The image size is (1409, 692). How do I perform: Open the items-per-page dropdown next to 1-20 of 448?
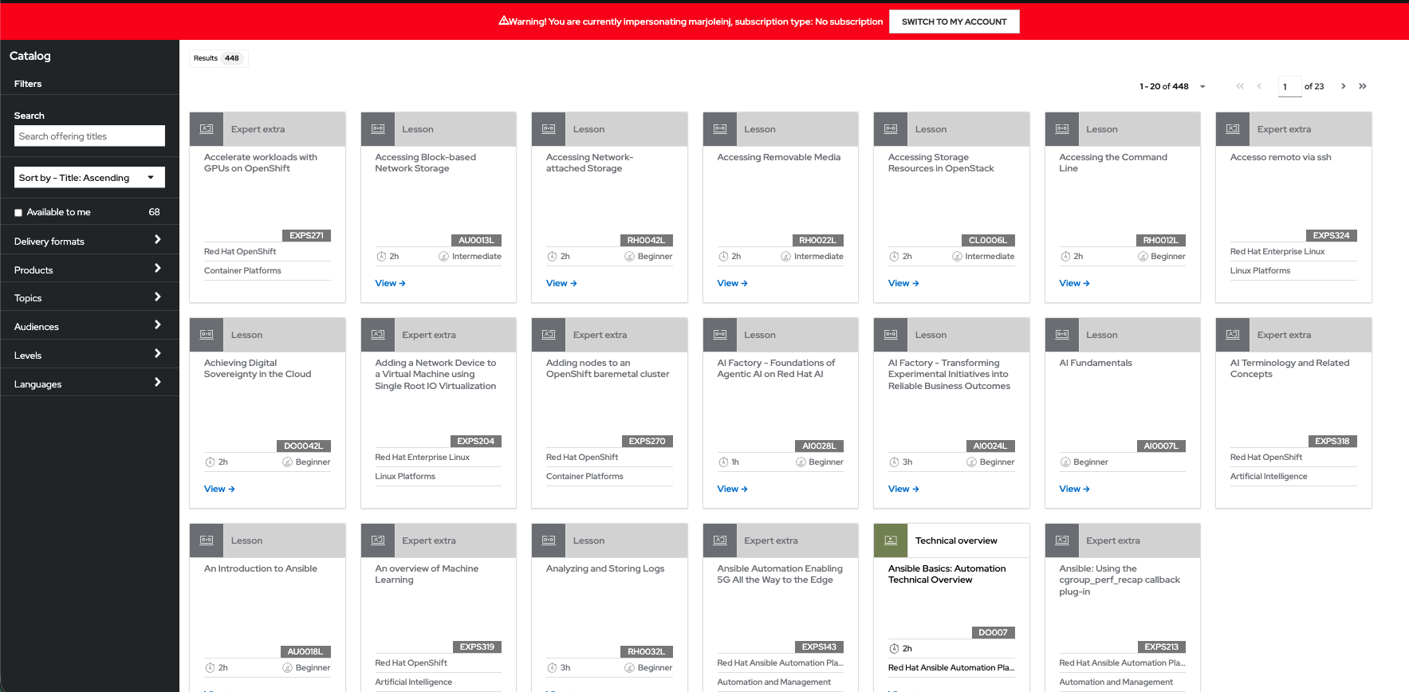coord(1202,86)
